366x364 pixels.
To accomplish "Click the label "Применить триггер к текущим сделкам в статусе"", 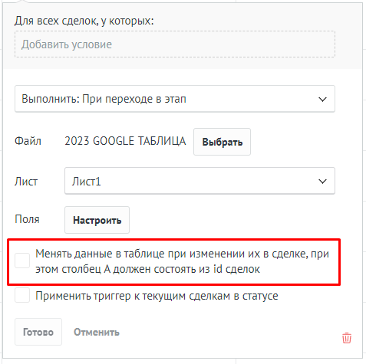I will point(157,296).
